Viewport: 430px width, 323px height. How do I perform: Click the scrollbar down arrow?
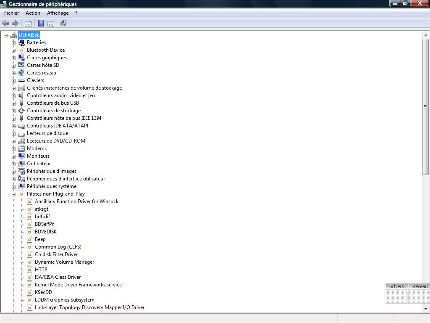click(426, 309)
